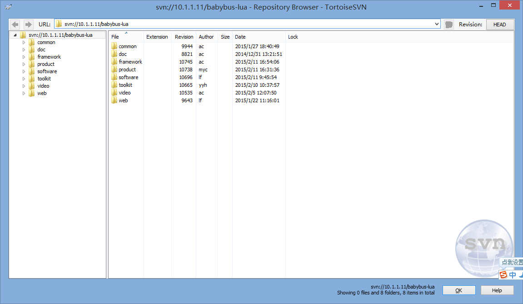Viewport: 523px width, 304px height.
Task: Sort by Extension column header
Action: click(157, 37)
